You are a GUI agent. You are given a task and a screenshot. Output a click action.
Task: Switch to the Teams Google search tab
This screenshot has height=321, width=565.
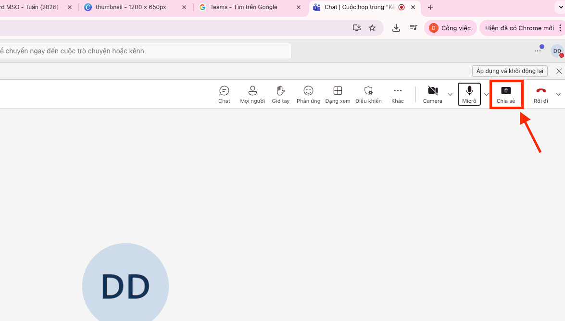click(x=243, y=7)
